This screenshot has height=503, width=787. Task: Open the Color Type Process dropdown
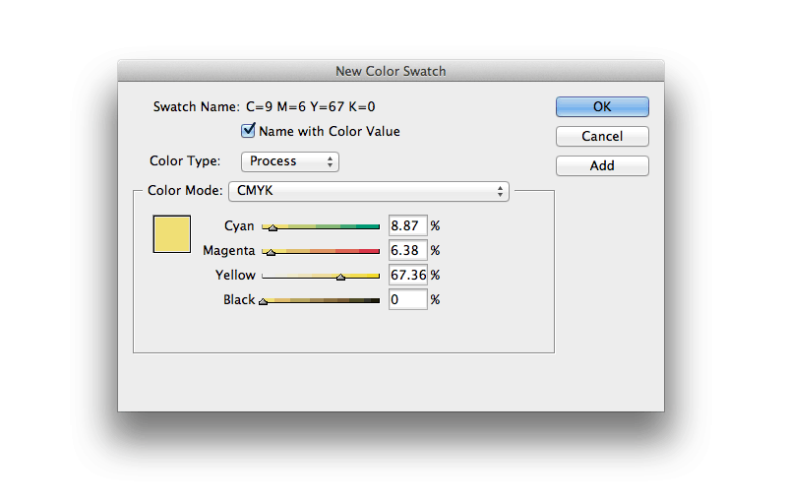coord(290,161)
